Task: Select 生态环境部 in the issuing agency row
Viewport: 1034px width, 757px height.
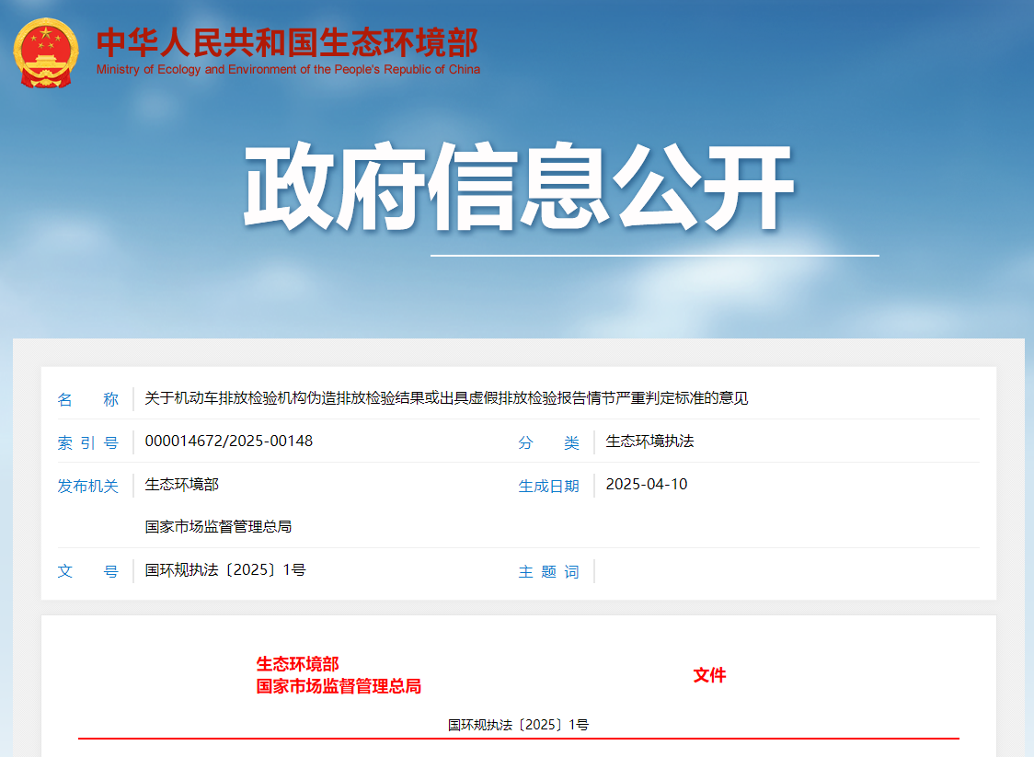Action: tap(181, 485)
